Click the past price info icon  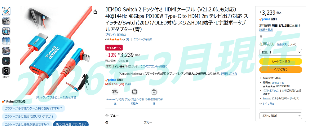point(127,61)
